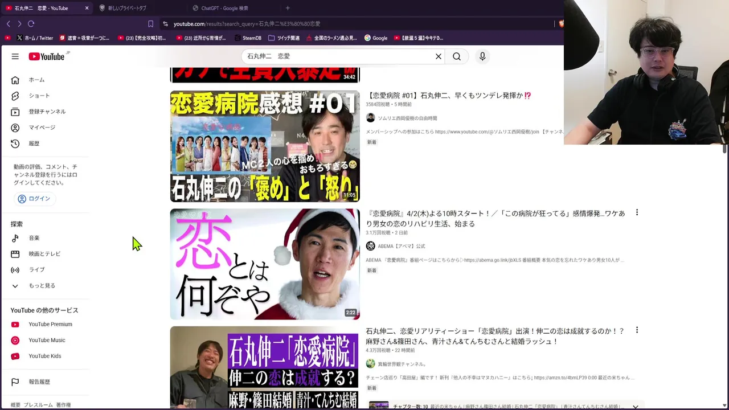The image size is (729, 410).
Task: Open the 恋愛病院感想 #01 video thumbnail
Action: (265, 146)
